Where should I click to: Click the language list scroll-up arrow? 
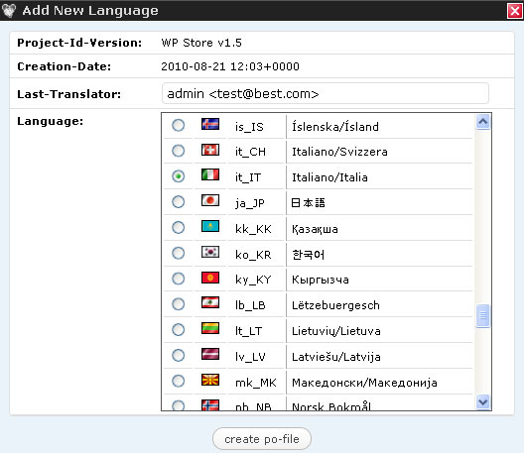[483, 122]
